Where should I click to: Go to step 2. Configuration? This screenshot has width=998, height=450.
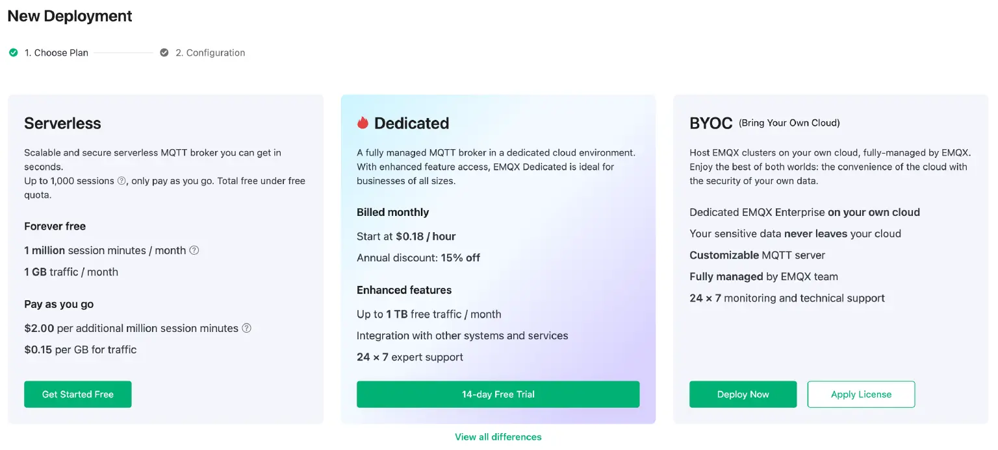coord(210,53)
